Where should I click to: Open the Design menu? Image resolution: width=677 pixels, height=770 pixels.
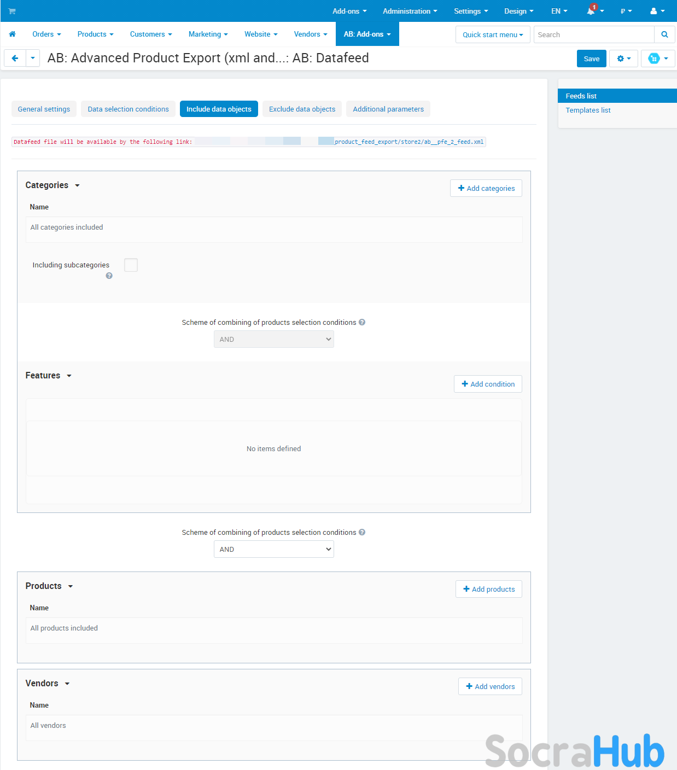[x=519, y=11]
